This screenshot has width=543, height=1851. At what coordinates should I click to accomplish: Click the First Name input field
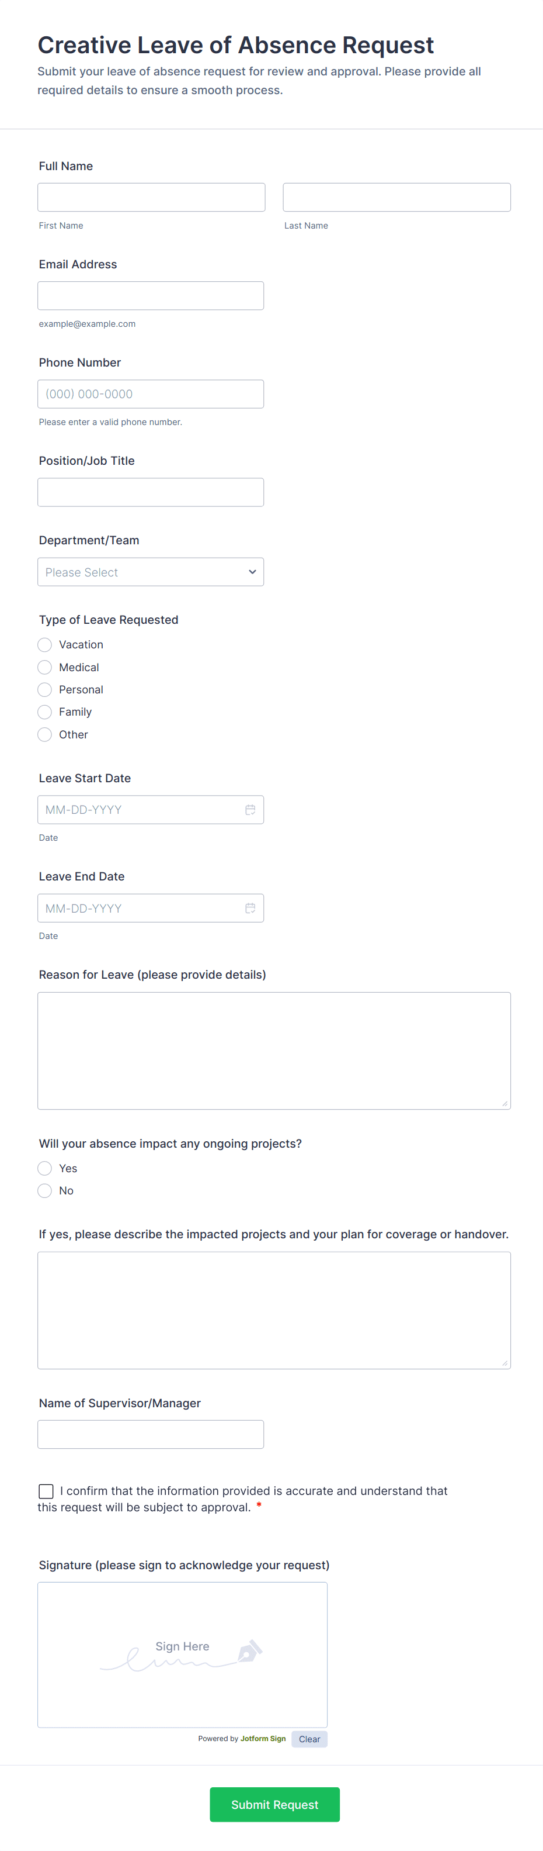coord(151,198)
